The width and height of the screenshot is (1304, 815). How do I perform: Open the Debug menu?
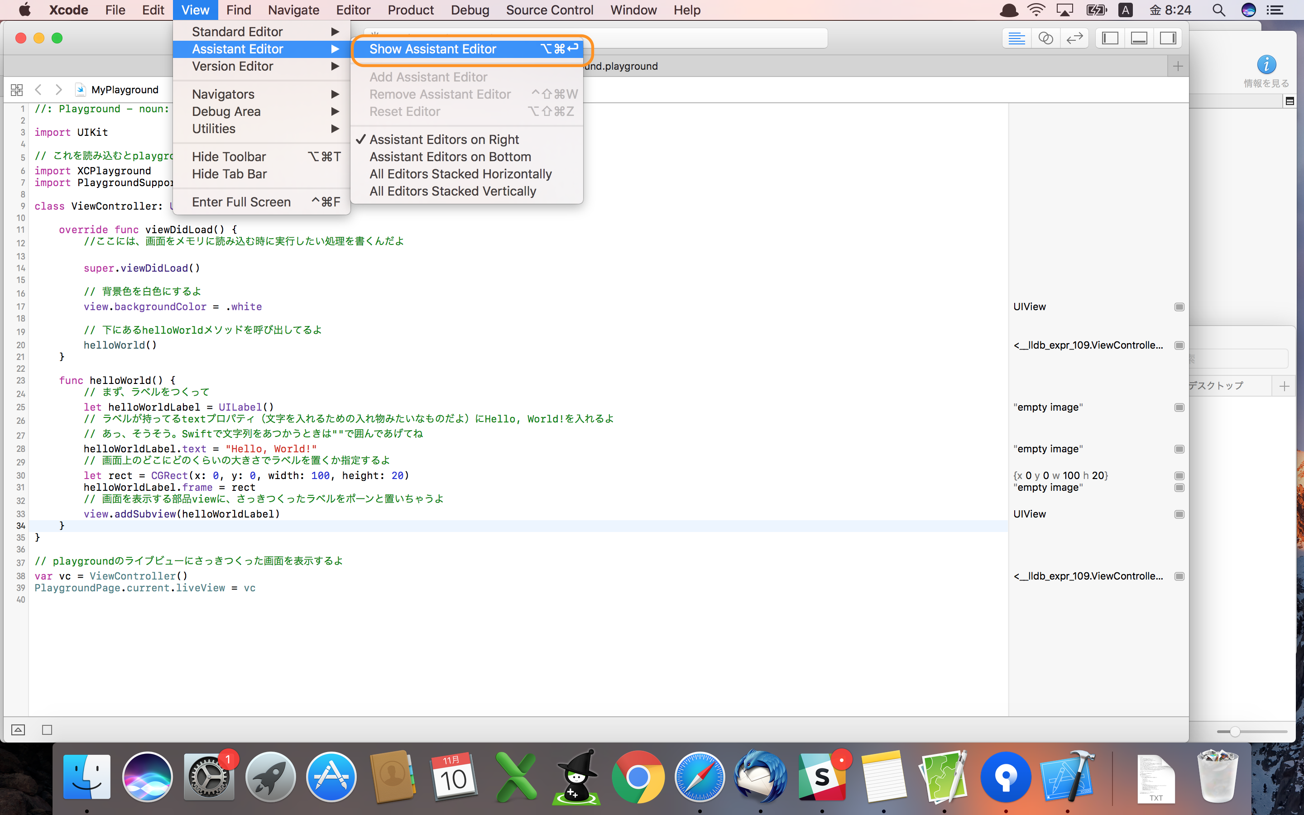tap(470, 10)
